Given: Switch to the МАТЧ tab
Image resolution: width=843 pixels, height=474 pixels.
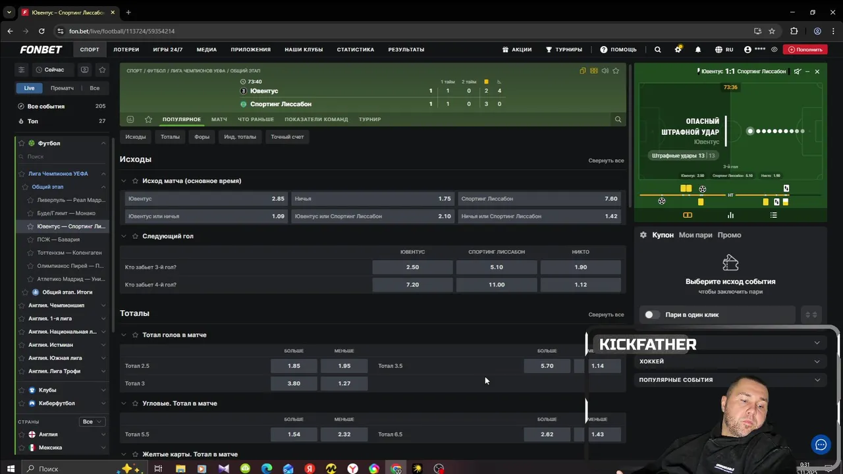Looking at the screenshot, I should tap(219, 119).
